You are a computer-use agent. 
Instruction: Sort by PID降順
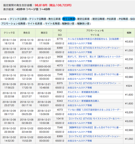tap(123, 19)
